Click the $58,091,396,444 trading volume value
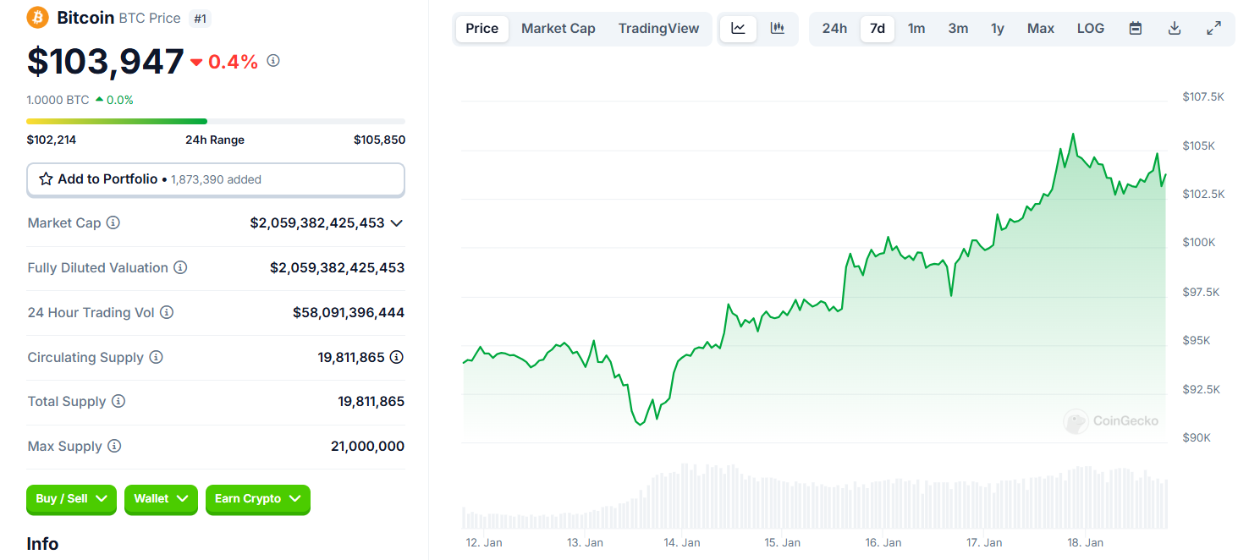 click(x=349, y=313)
